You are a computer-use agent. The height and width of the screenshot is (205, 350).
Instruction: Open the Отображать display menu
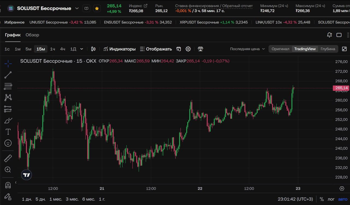tap(156, 49)
